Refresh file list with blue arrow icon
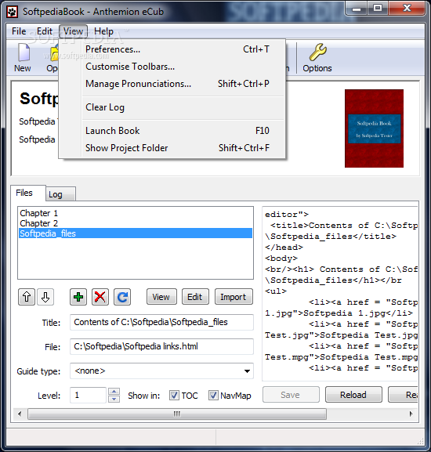This screenshot has height=452, width=431. [122, 297]
